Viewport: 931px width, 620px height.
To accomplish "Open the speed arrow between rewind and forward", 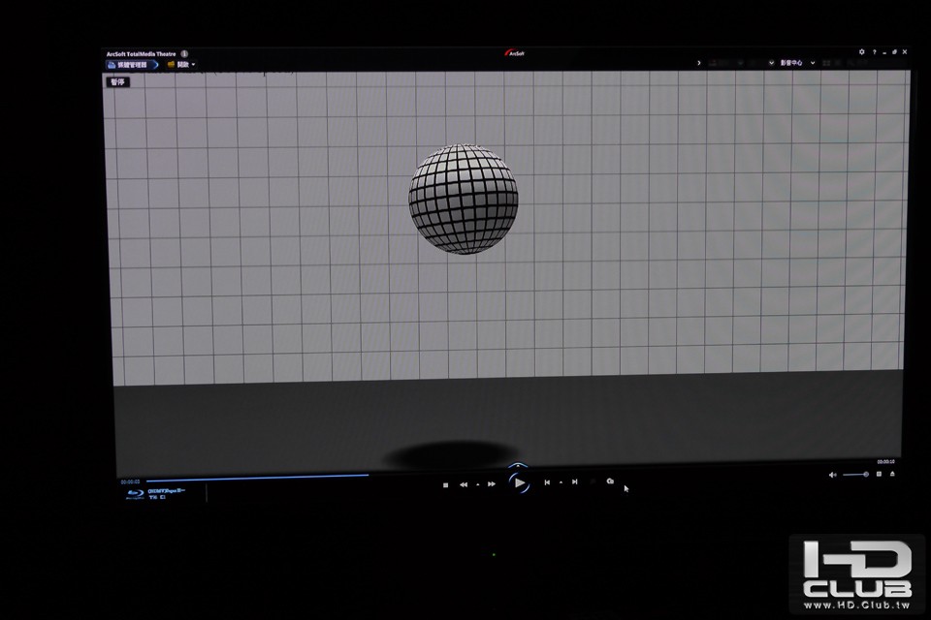I will click(477, 484).
